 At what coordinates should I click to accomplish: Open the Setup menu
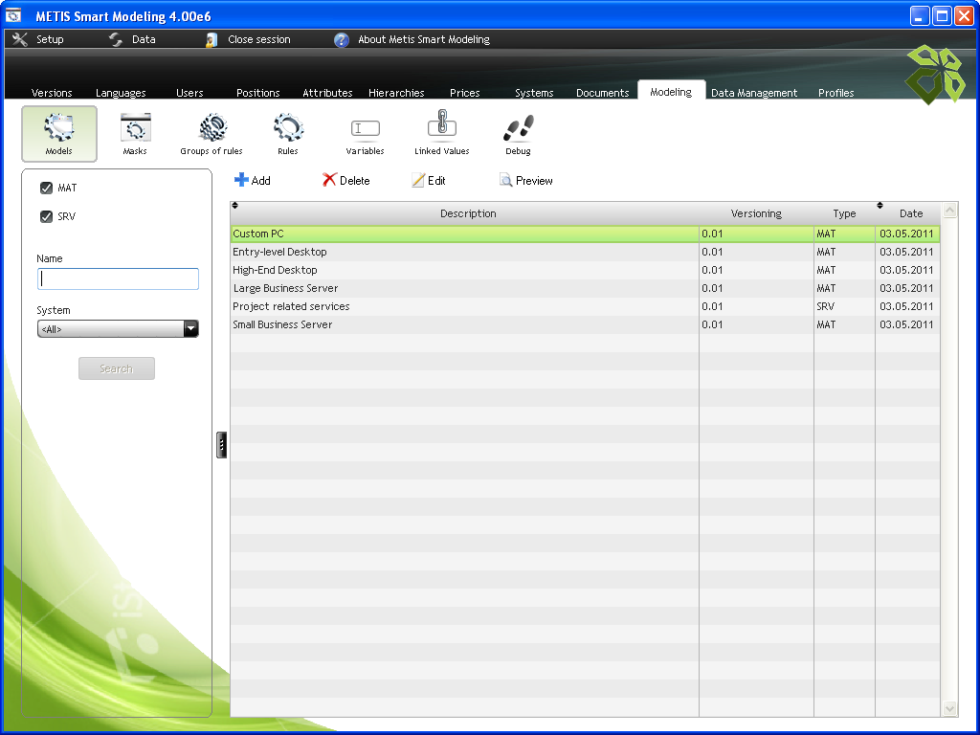pos(39,39)
